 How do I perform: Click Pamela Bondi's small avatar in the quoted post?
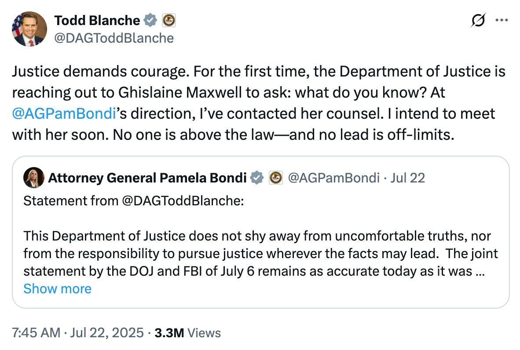pos(33,178)
